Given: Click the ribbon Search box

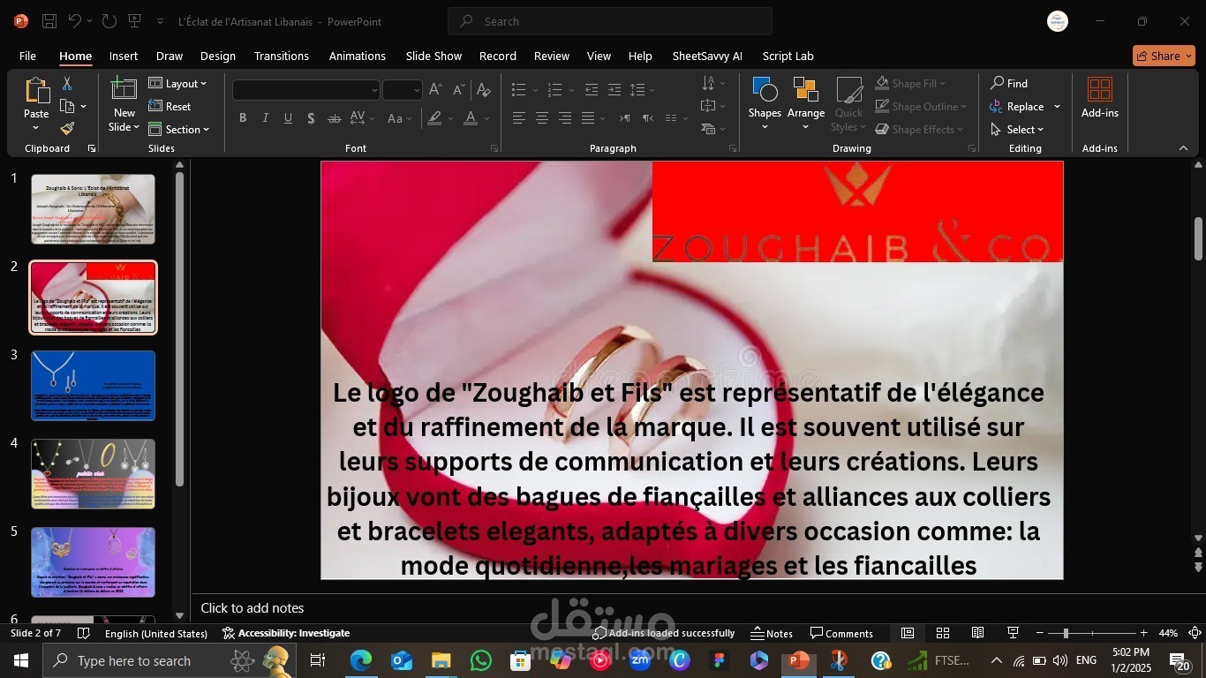Looking at the screenshot, I should pos(610,21).
